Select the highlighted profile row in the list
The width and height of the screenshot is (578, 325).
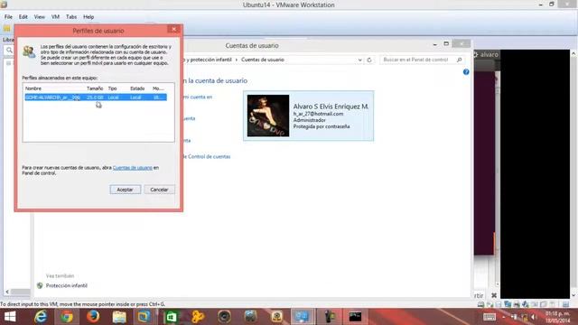tap(96, 97)
